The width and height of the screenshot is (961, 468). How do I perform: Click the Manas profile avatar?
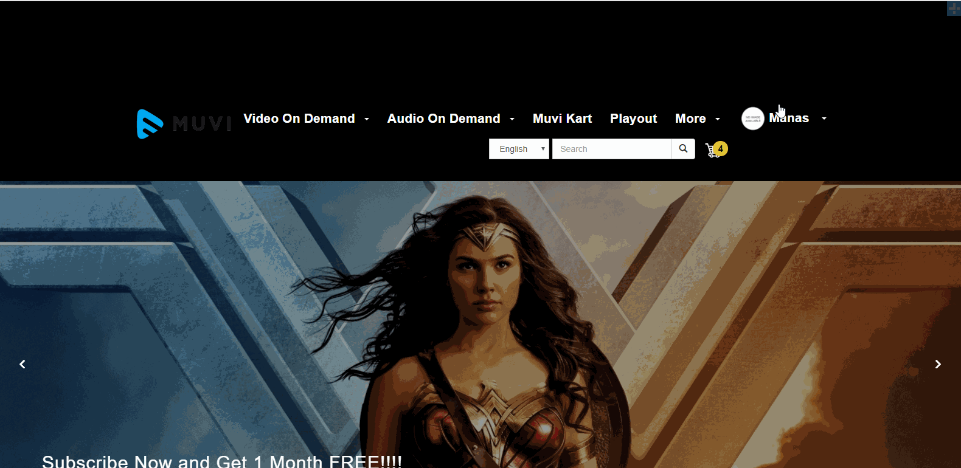tap(752, 119)
